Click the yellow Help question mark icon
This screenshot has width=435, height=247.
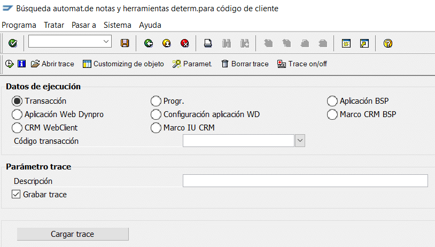click(x=388, y=43)
